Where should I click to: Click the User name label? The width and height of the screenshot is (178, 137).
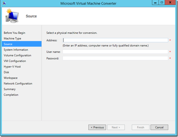(53, 52)
